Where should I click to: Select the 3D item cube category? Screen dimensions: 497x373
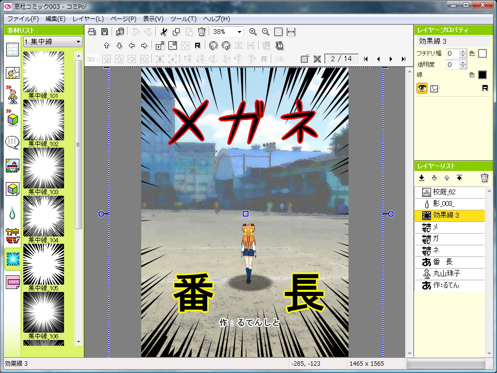(x=13, y=118)
